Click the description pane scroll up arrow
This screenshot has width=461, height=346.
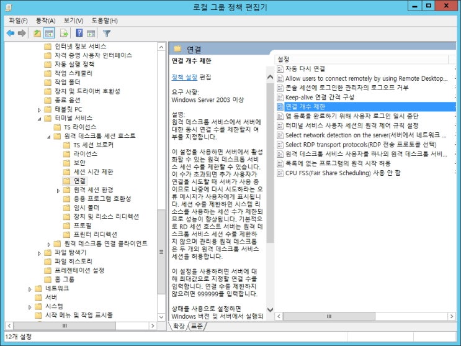click(x=270, y=78)
